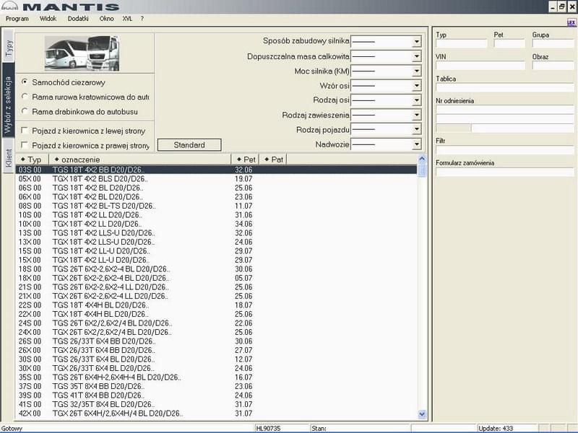This screenshot has height=433, width=578.
Task: Click the Pet input field
Action: pyautogui.click(x=509, y=43)
